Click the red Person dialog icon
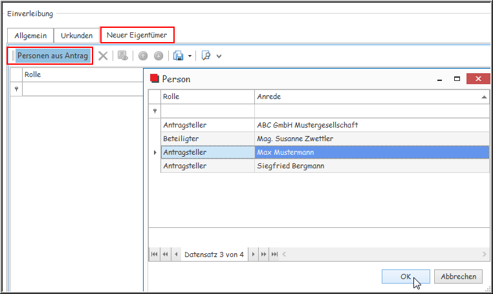The image size is (493, 294). coord(155,78)
